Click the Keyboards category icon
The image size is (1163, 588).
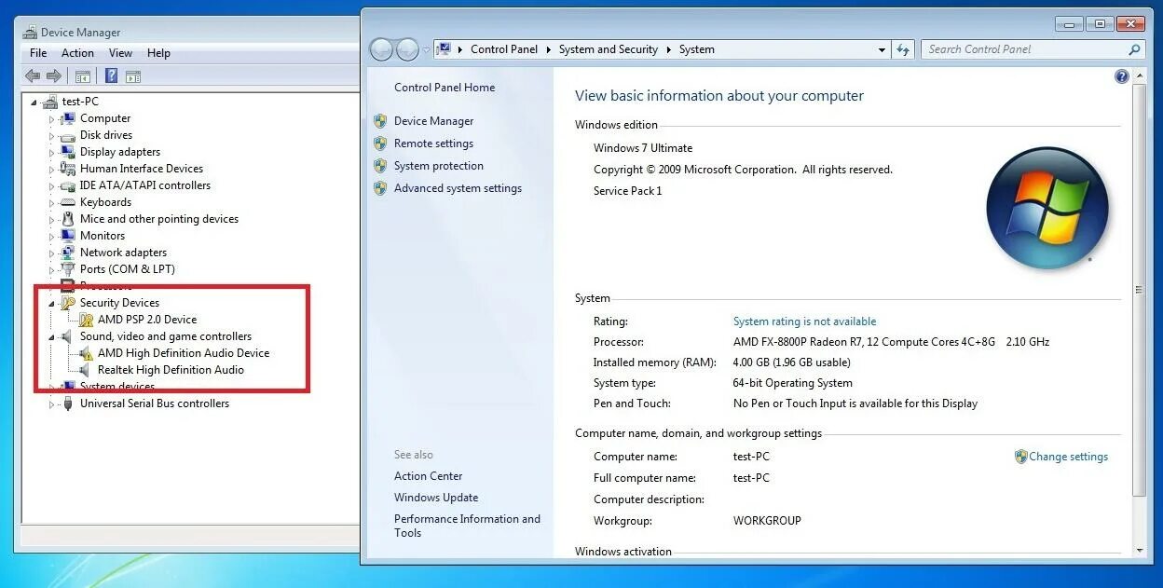coord(67,202)
